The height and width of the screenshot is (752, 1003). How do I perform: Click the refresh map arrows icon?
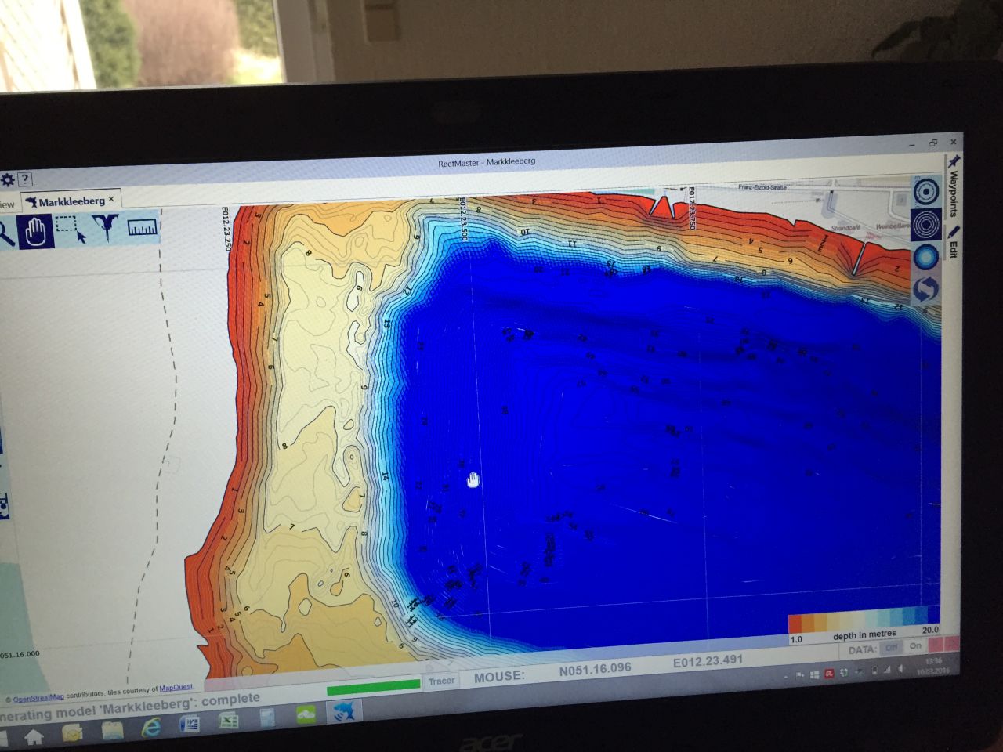[x=925, y=289]
